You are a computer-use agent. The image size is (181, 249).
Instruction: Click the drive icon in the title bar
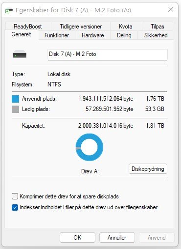tap(9, 11)
